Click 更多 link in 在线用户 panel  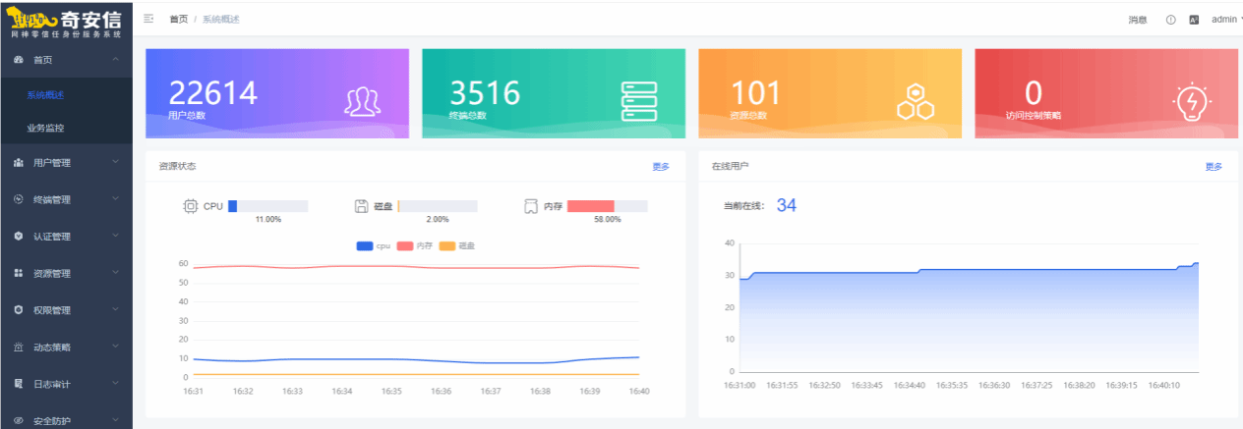point(1213,167)
